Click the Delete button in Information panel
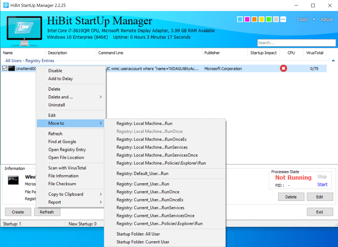Screen dimensions: 338x247 pyautogui.click(x=291, y=197)
